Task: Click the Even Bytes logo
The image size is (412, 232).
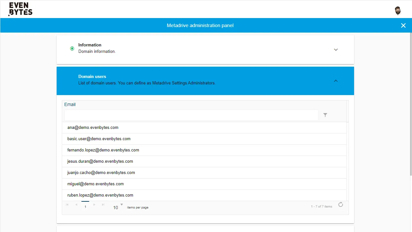Action: (21, 9)
